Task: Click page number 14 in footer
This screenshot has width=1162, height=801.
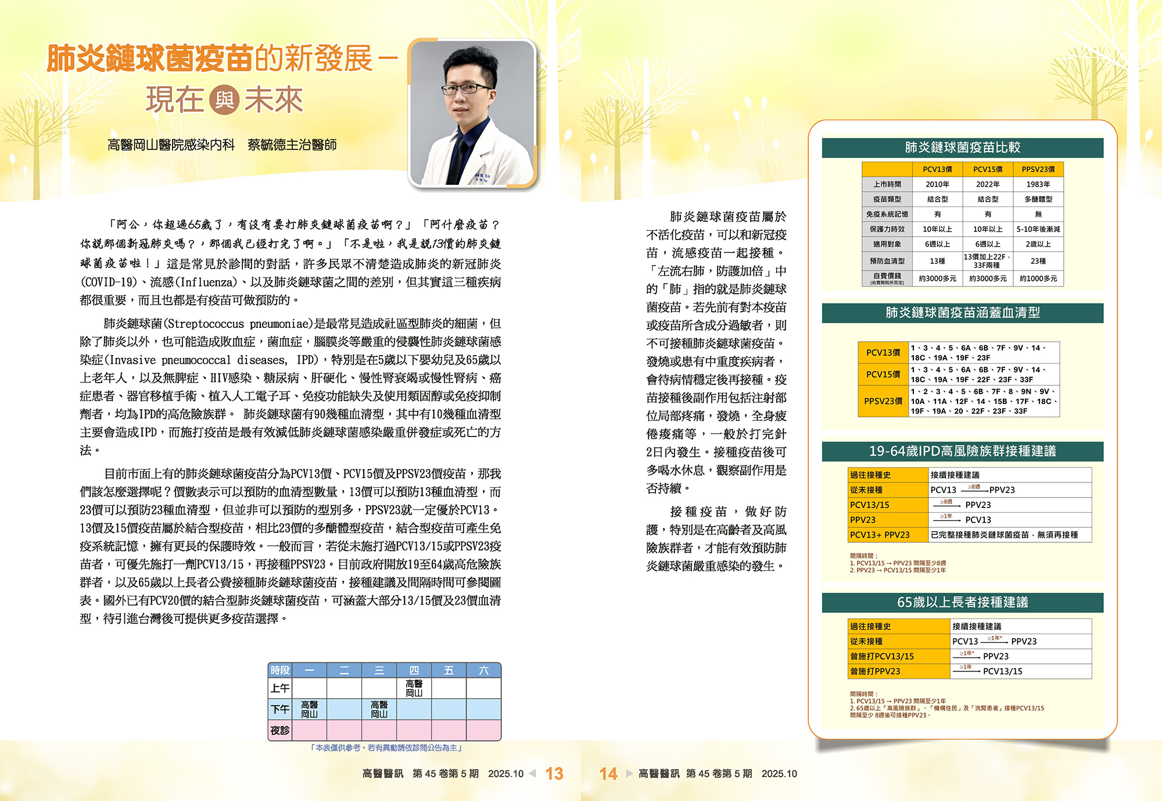Action: (608, 774)
